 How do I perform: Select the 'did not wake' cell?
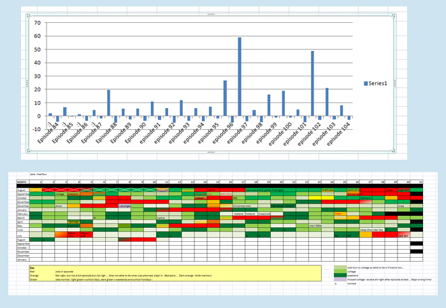(x=353, y=194)
